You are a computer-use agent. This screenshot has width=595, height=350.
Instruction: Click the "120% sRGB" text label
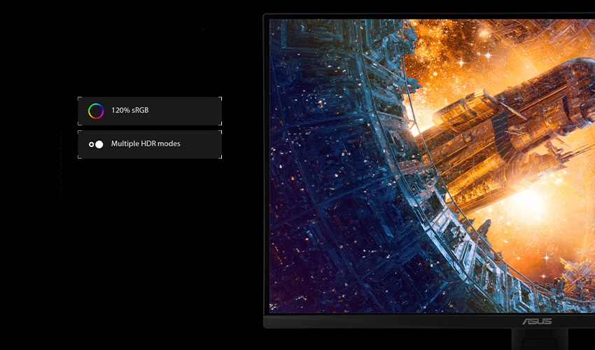(129, 110)
